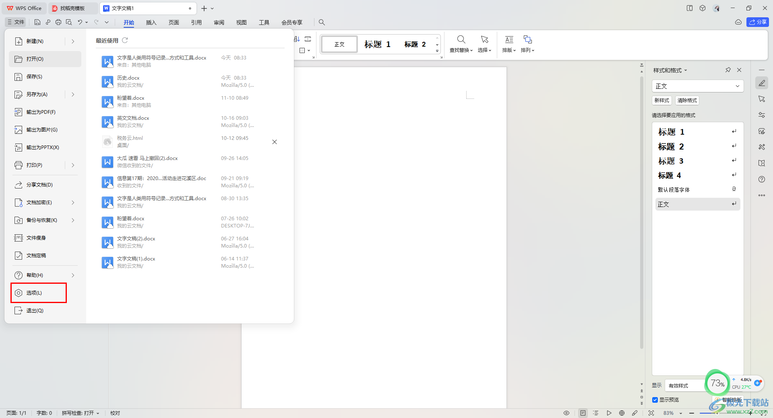Viewport: 773px width, 418px height.
Task: Apply 标题 1 style from ribbon gallery
Action: pyautogui.click(x=377, y=44)
